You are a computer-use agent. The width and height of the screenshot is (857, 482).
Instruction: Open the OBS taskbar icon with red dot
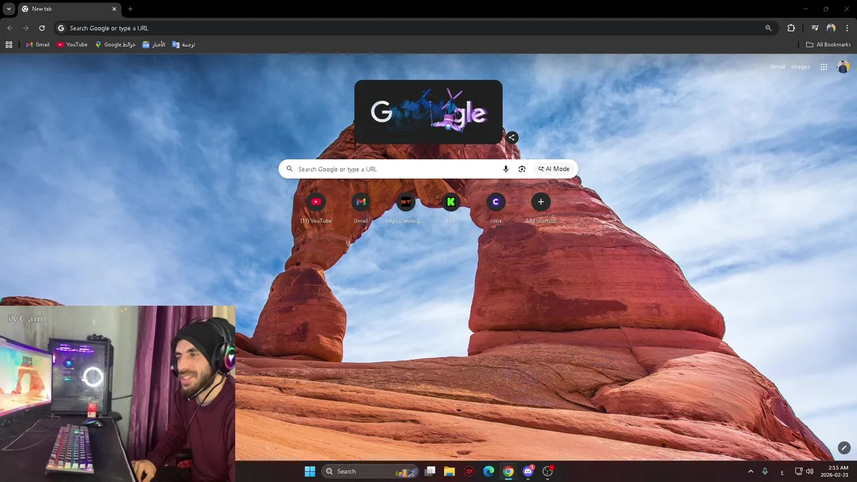point(548,471)
